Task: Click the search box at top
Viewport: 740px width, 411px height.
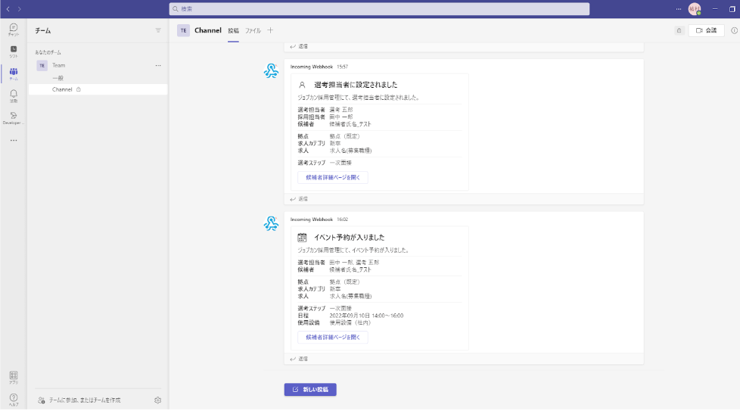Action: pos(378,9)
